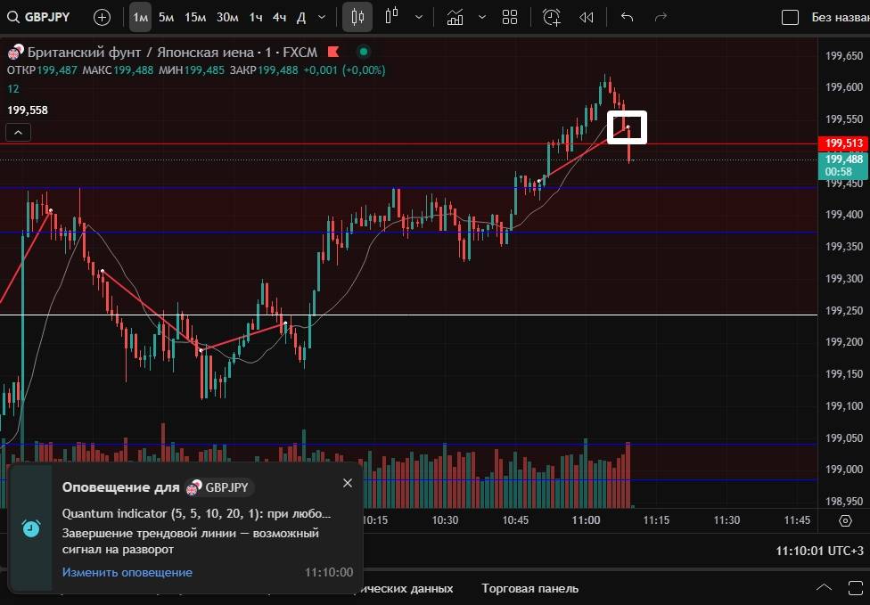Open the Торговая панель tab
The width and height of the screenshot is (870, 605).
(529, 588)
